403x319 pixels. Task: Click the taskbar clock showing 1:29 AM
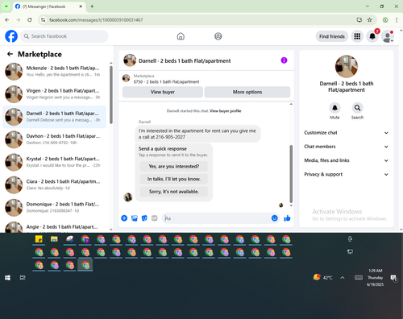pos(375,277)
